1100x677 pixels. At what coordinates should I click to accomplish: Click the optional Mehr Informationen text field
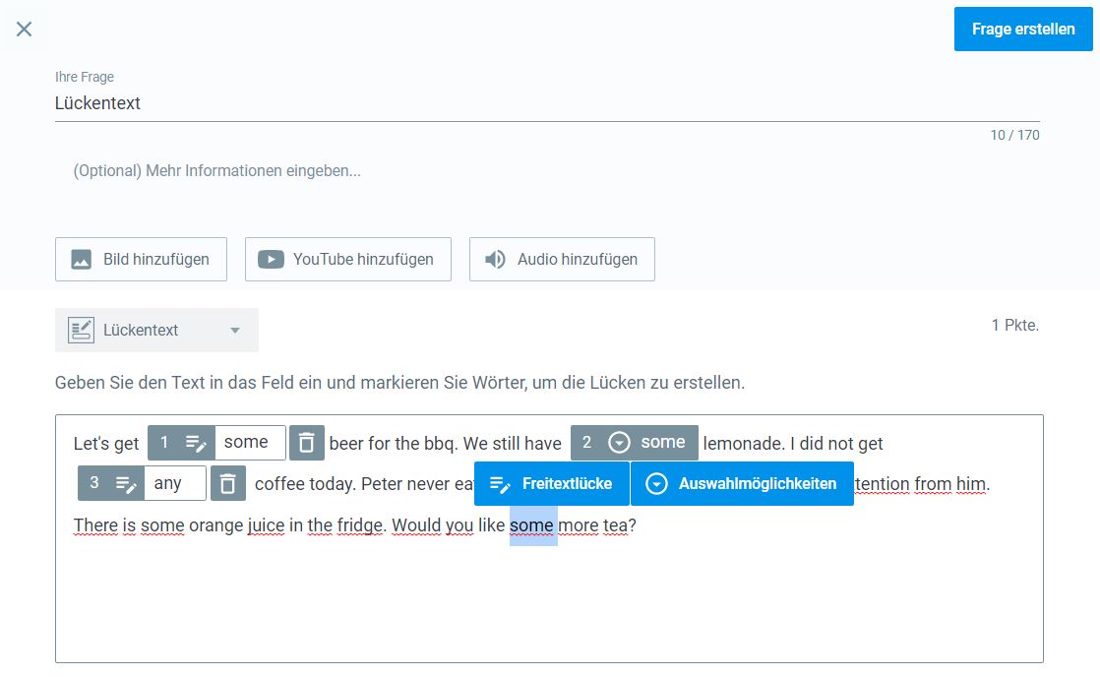point(546,171)
